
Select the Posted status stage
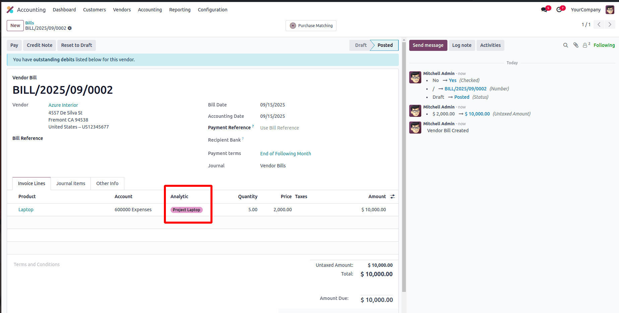click(385, 45)
